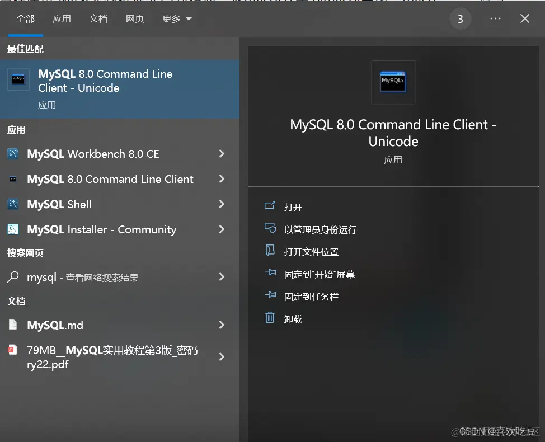Click the MySQL Shell icon
The height and width of the screenshot is (442, 545).
(x=13, y=204)
